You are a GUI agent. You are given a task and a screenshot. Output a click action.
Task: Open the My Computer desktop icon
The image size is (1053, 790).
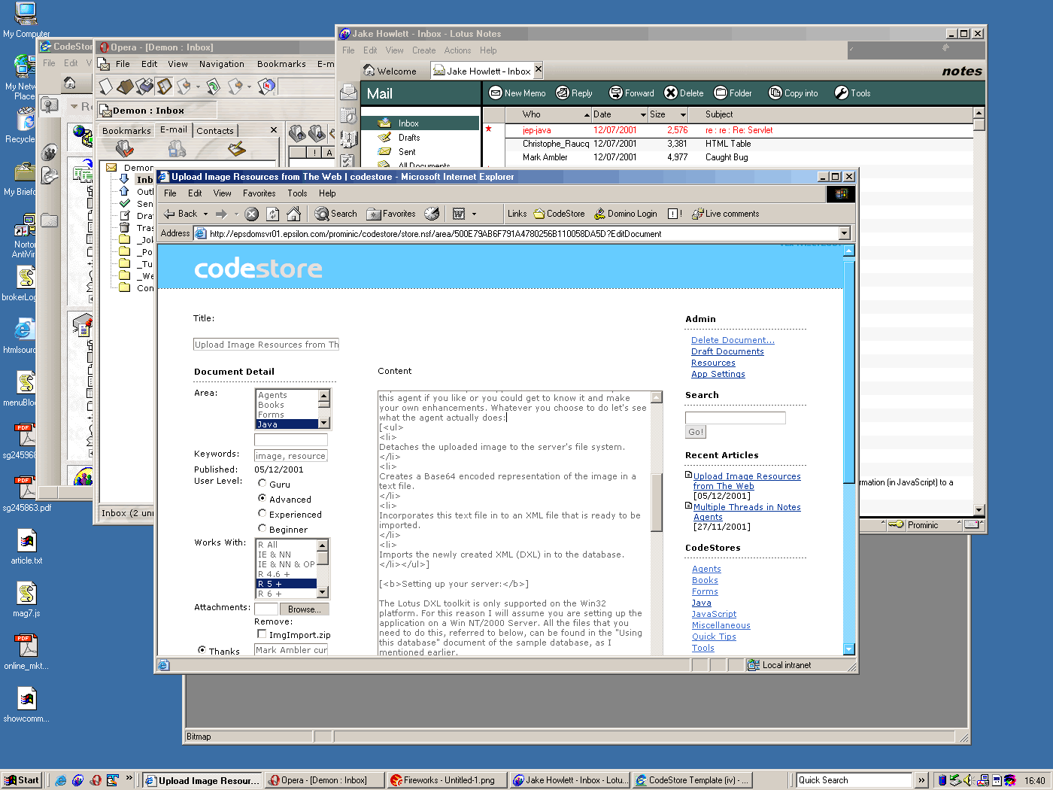click(x=26, y=20)
